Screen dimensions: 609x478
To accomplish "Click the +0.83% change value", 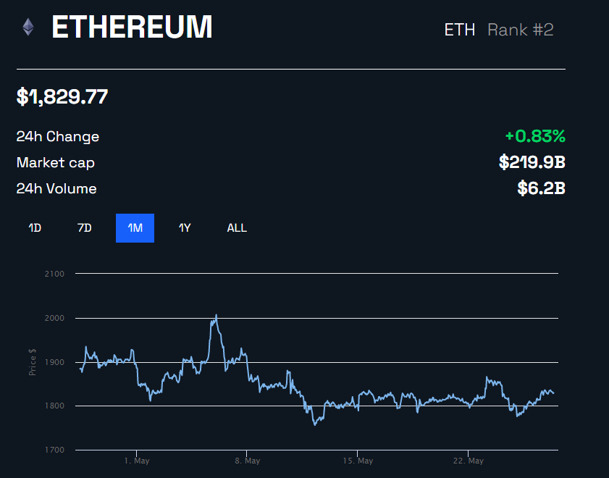I will (x=535, y=136).
